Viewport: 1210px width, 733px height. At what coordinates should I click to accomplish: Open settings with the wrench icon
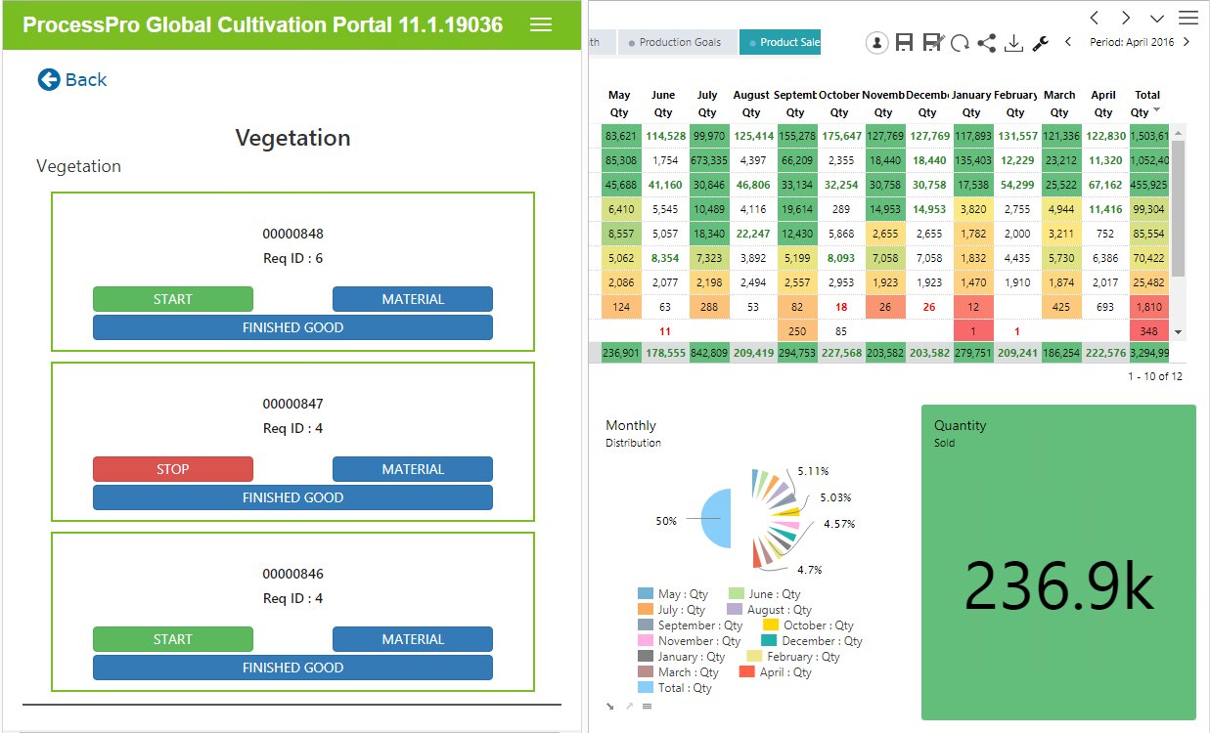[x=1040, y=42]
